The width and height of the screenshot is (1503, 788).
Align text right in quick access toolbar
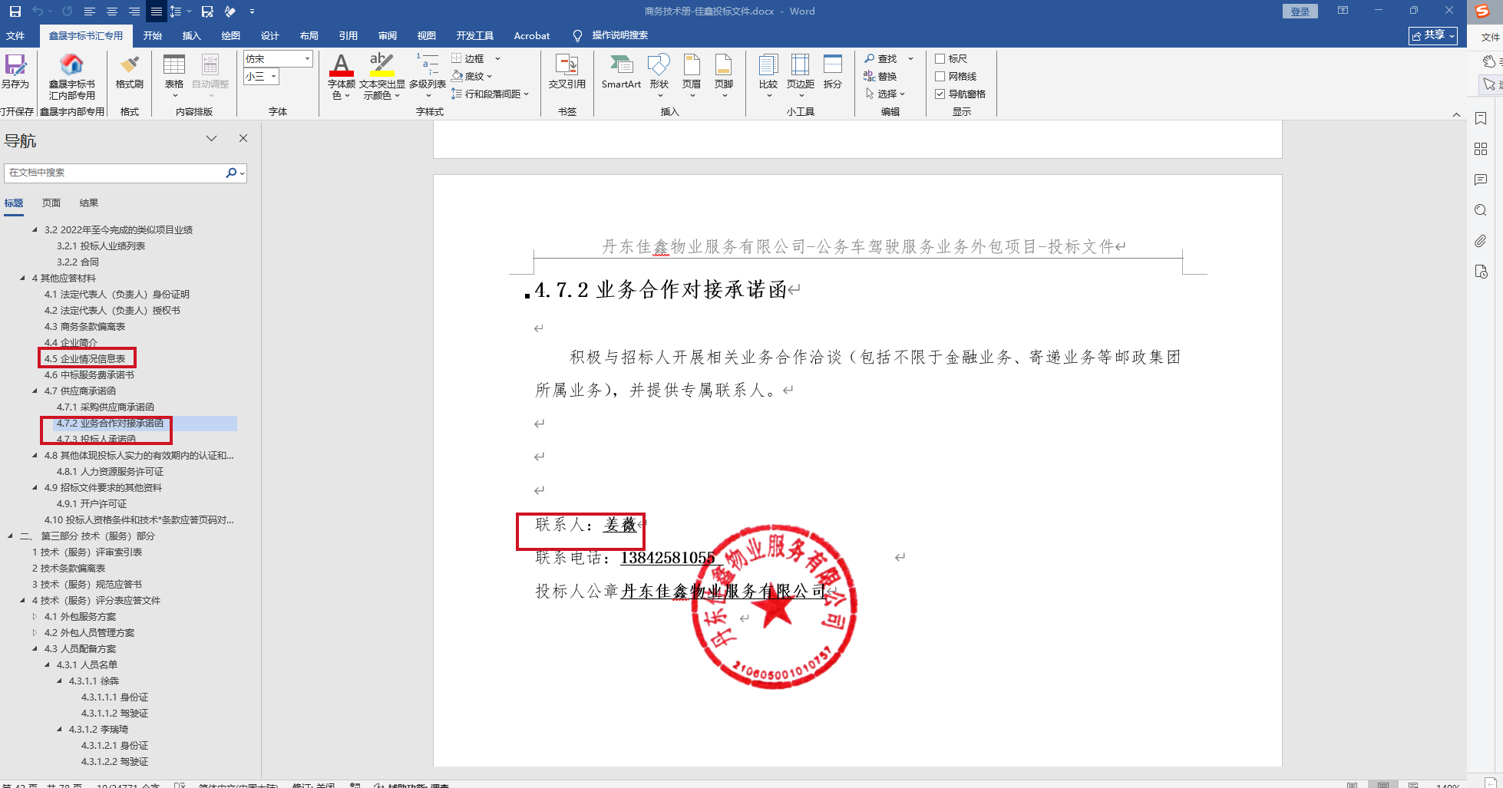point(134,12)
